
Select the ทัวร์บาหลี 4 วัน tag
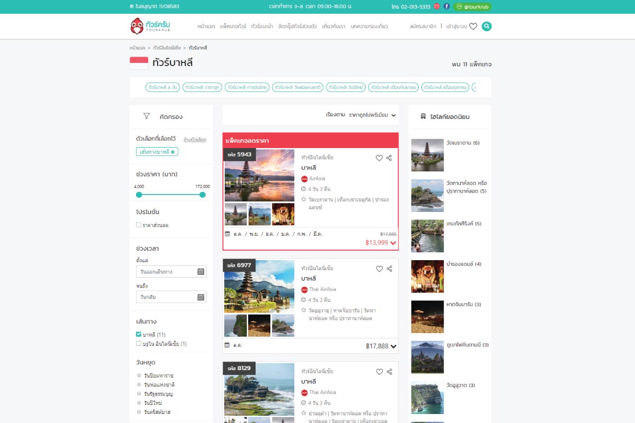pyautogui.click(x=163, y=87)
